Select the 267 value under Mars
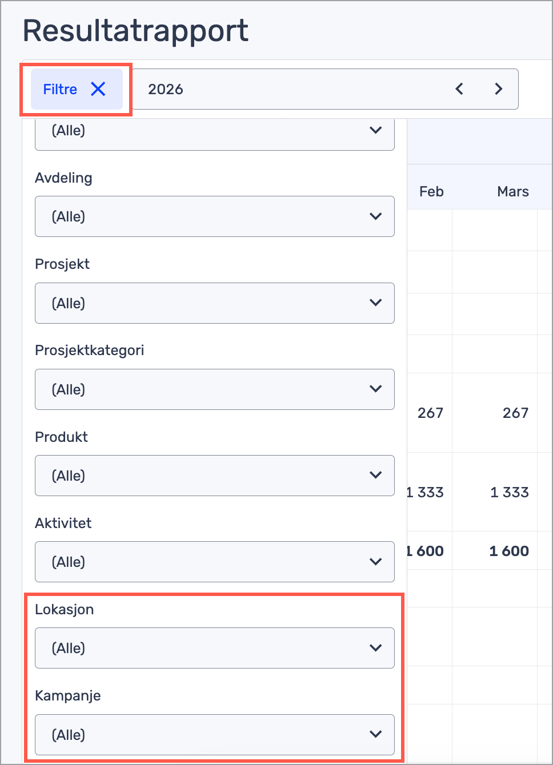Image resolution: width=553 pixels, height=765 pixels. (x=515, y=413)
